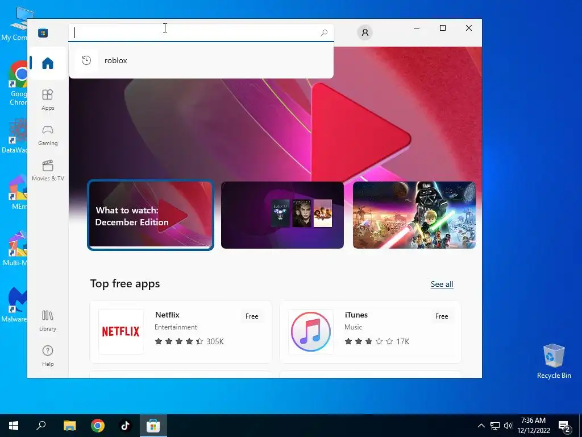The width and height of the screenshot is (582, 437).
Task: Show hidden system tray icons
Action: click(x=481, y=426)
